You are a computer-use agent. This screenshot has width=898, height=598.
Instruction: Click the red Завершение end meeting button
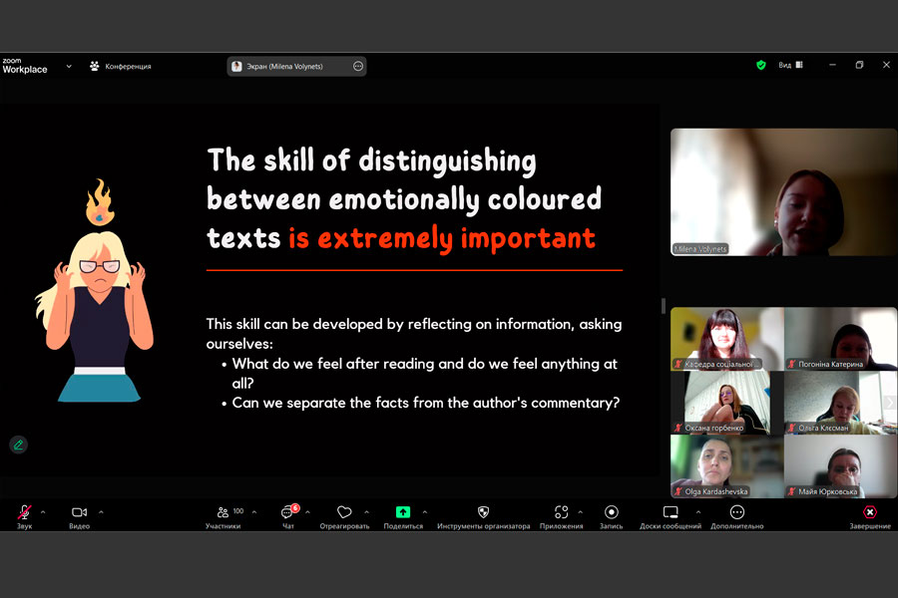click(x=870, y=512)
